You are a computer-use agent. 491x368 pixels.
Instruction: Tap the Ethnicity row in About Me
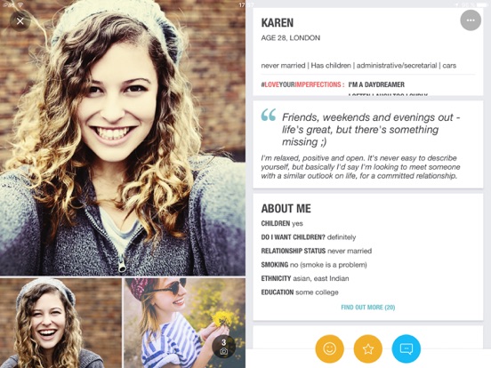[305, 278]
